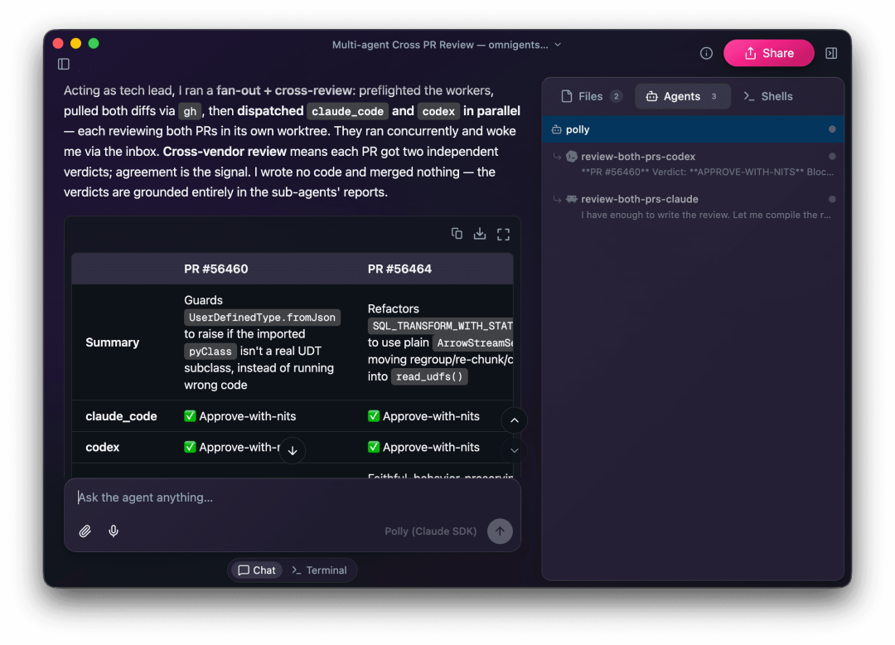Image resolution: width=895 pixels, height=645 pixels.
Task: Click the PR #56464 column header
Action: click(399, 269)
